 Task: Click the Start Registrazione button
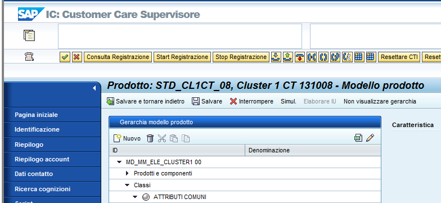[x=182, y=57]
